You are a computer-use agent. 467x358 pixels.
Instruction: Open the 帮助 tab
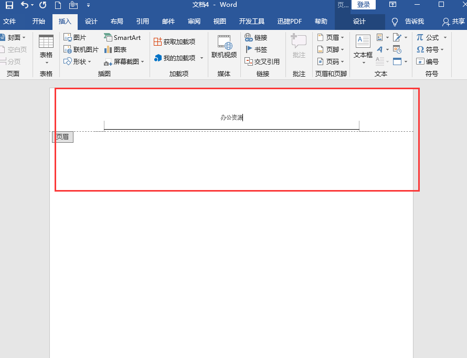point(321,22)
